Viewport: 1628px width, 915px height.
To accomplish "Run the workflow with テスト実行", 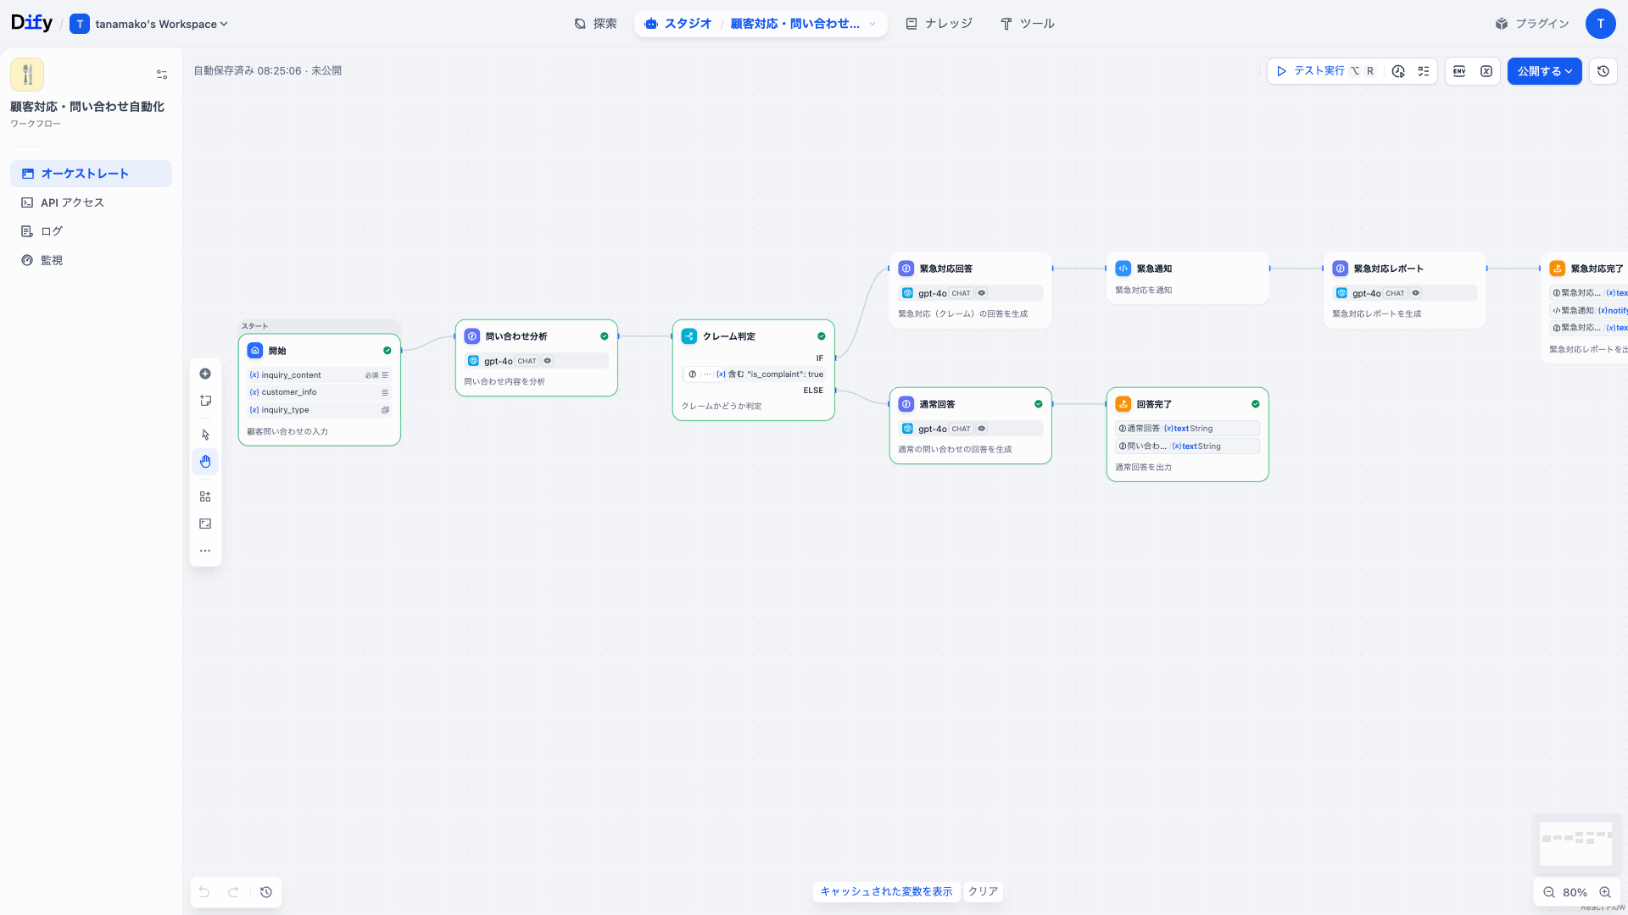I will coord(1315,71).
